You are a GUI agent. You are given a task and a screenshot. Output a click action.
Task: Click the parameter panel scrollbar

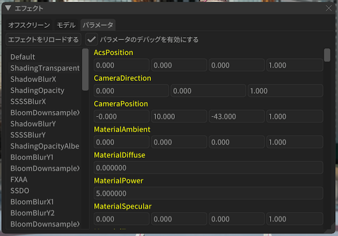point(327,55)
